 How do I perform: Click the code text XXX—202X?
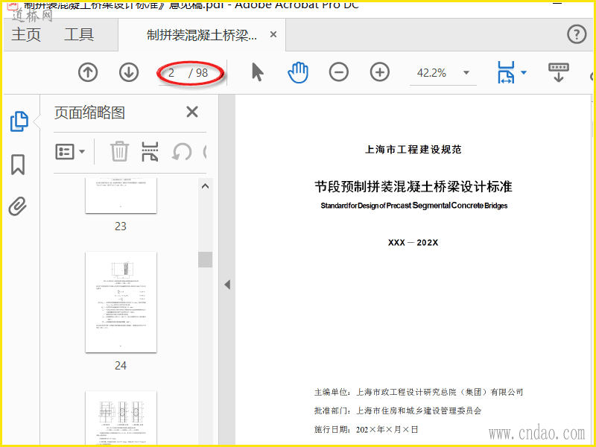413,243
